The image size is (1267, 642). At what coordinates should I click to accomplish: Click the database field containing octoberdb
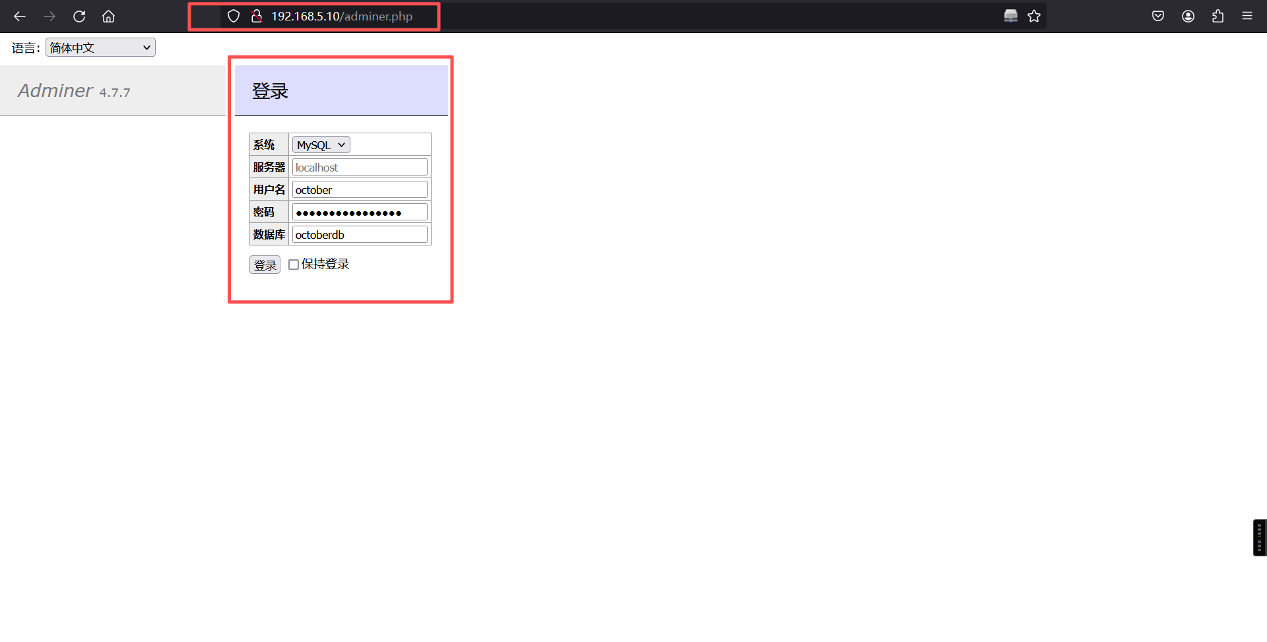point(360,234)
